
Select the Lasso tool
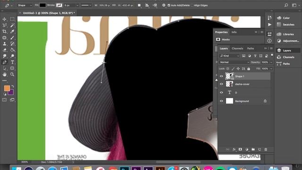pyautogui.click(x=4, y=25)
